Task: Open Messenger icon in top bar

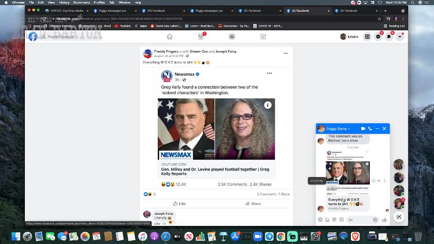Action: pos(378,37)
